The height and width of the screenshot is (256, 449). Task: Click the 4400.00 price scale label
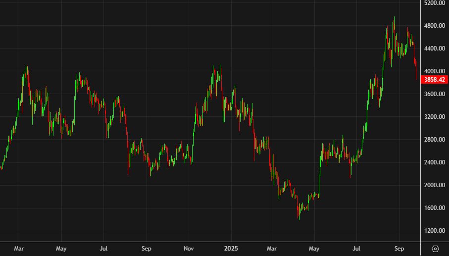[435, 49]
